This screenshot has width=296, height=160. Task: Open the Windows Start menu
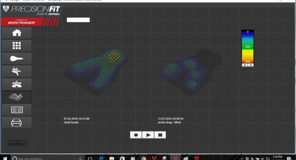point(5,158)
